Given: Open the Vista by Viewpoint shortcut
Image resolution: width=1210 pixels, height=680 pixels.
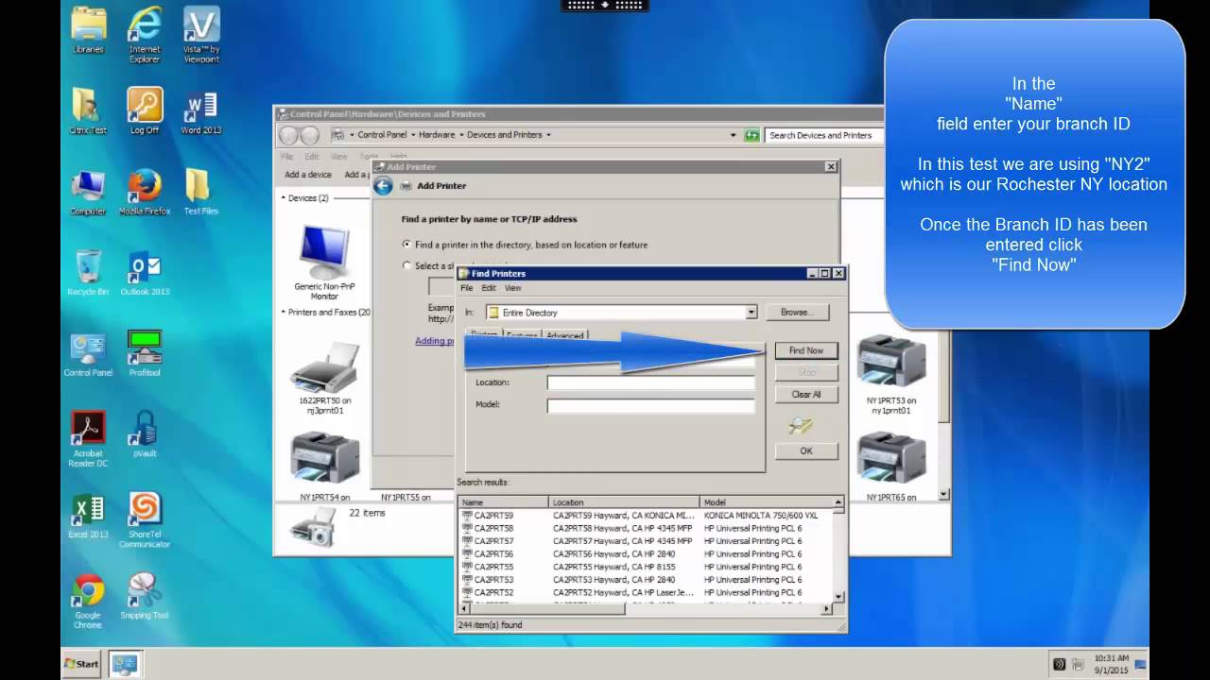Looking at the screenshot, I should pos(201,35).
